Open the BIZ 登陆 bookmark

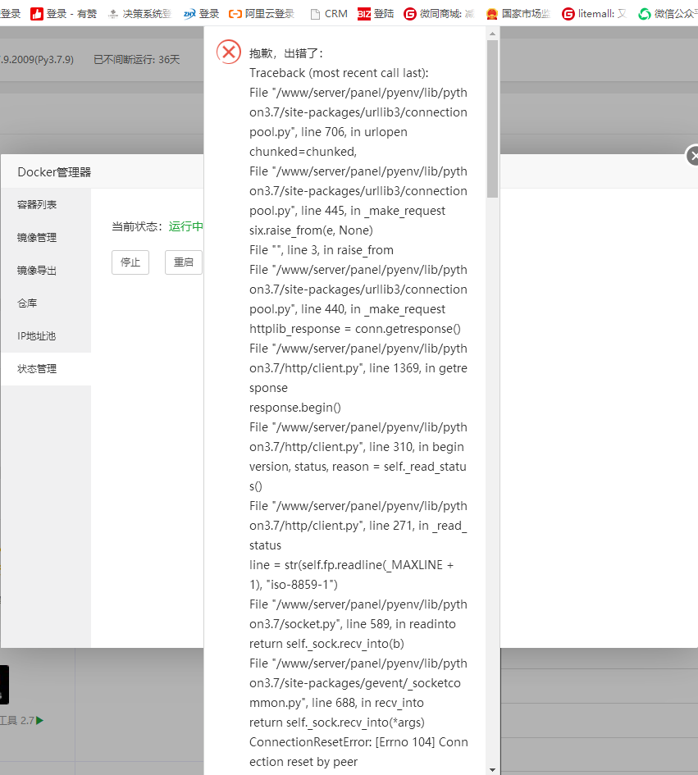pos(376,14)
